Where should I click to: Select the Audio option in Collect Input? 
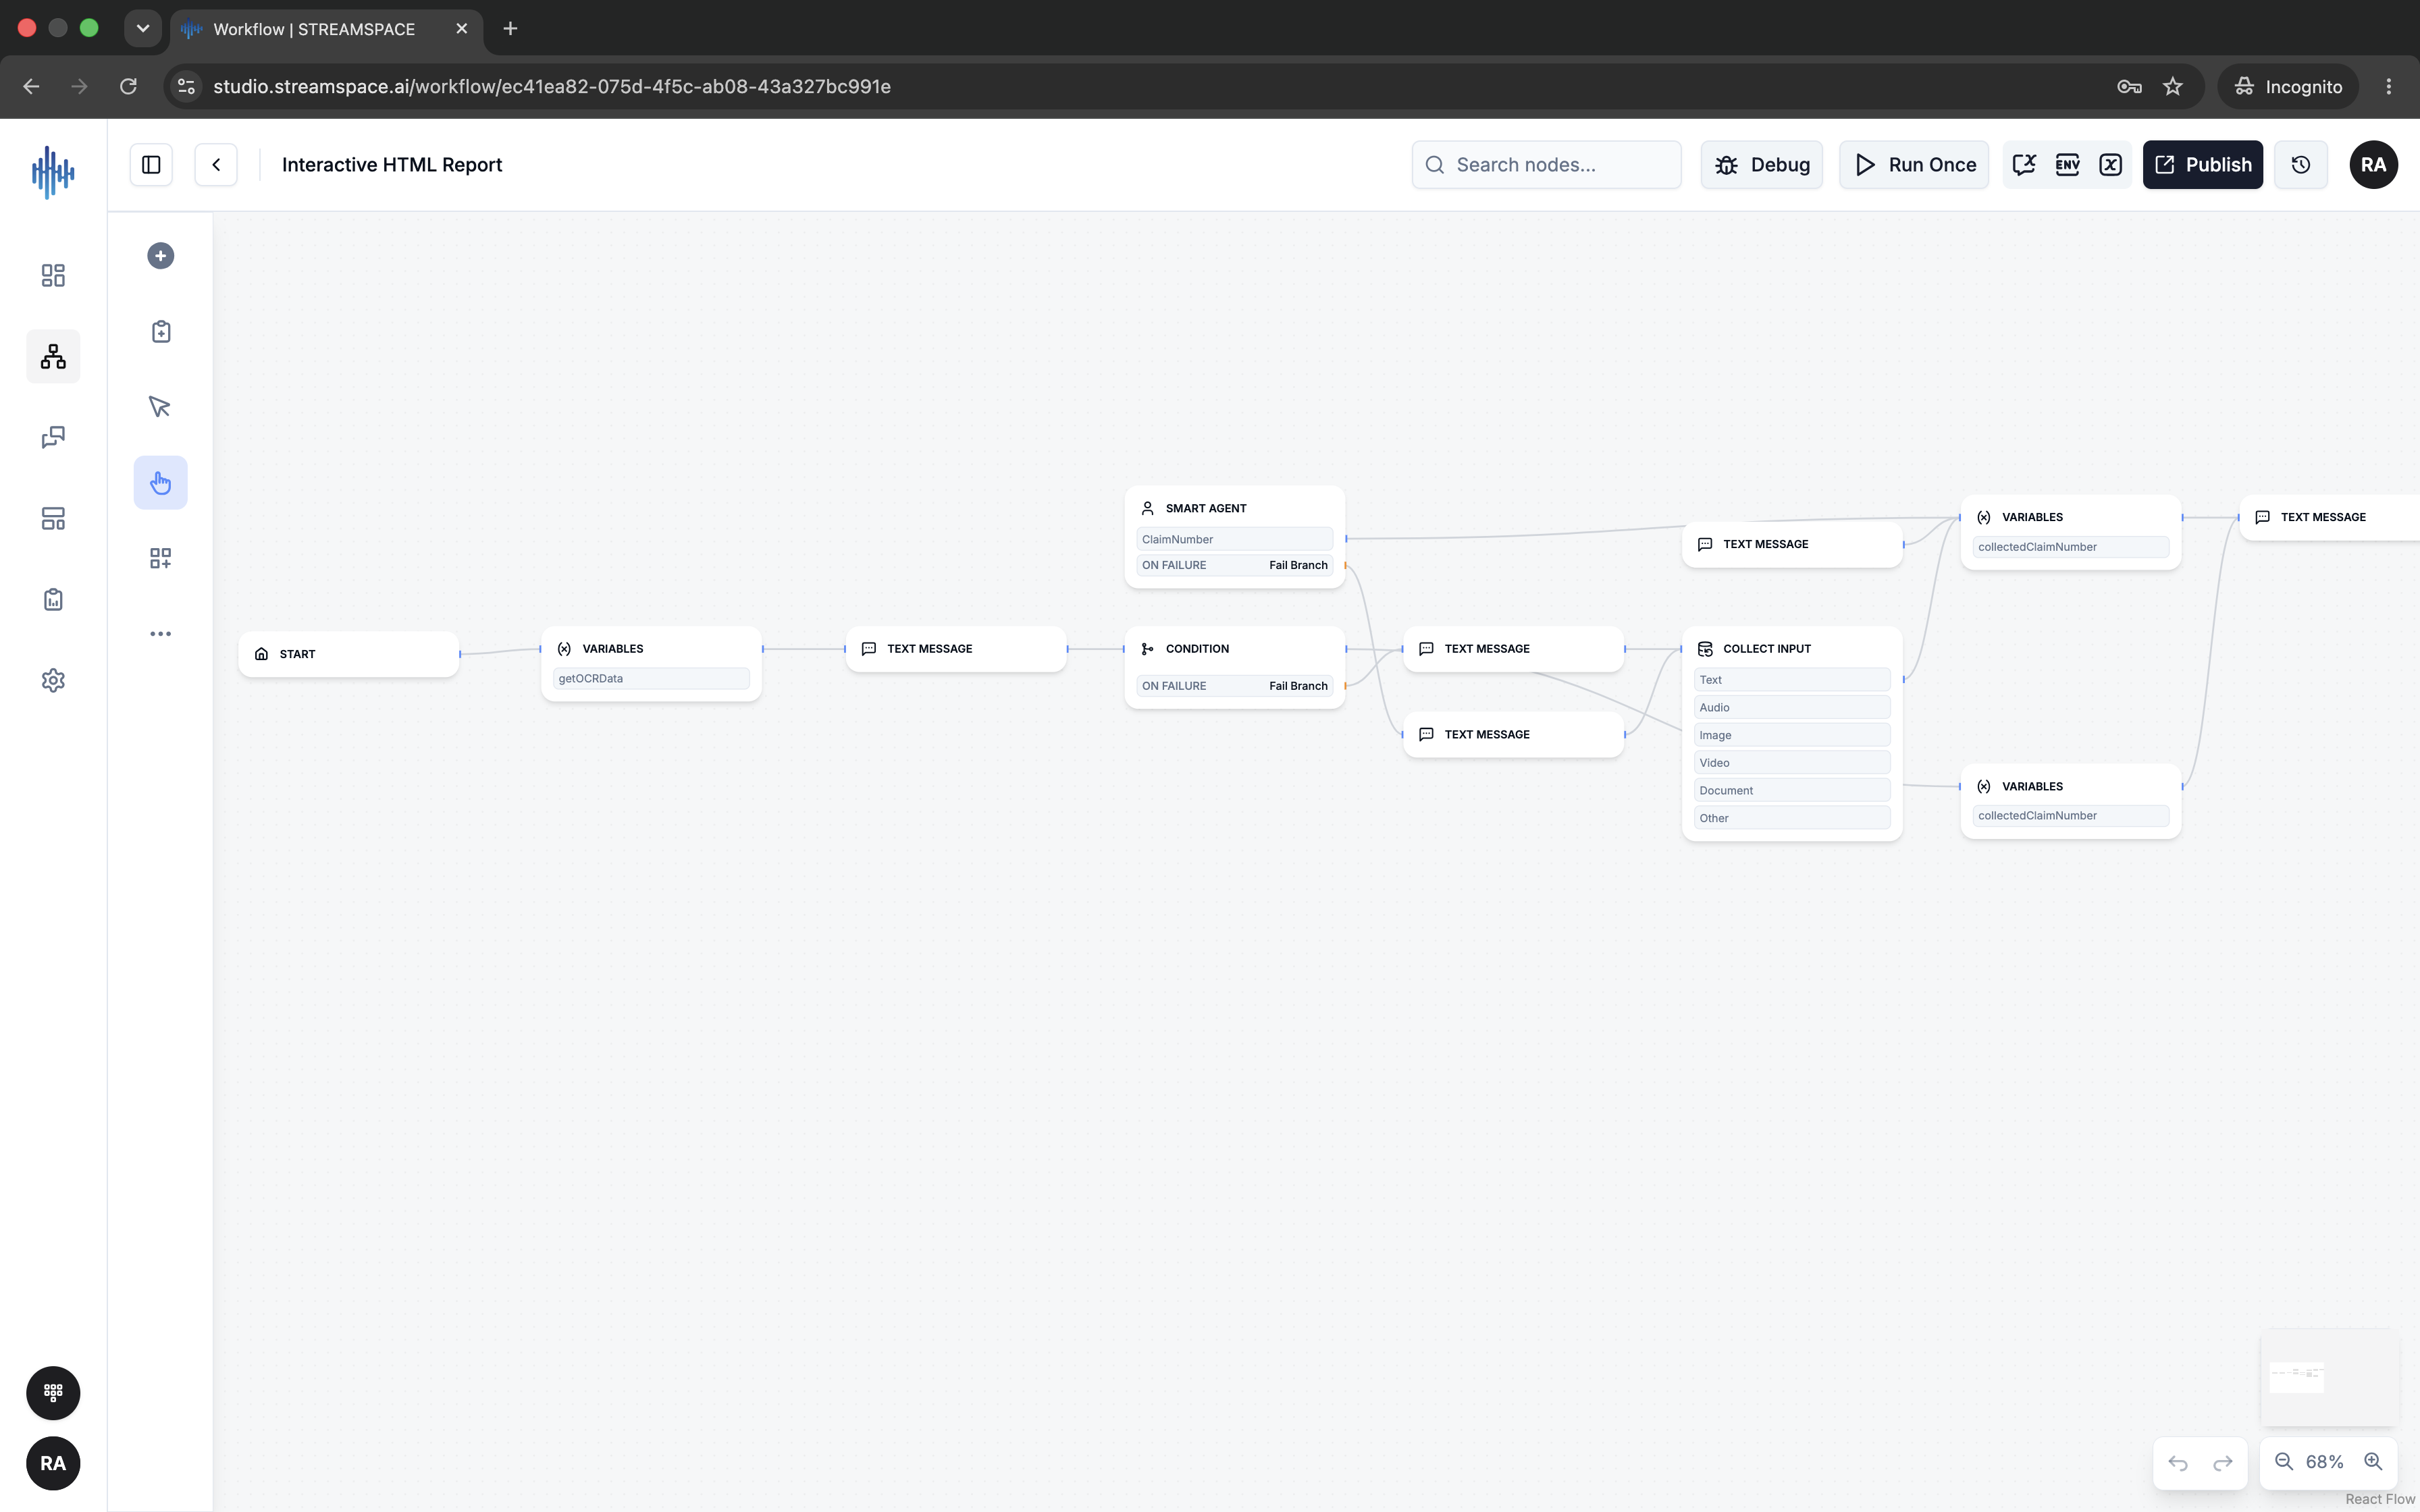[x=1792, y=708]
